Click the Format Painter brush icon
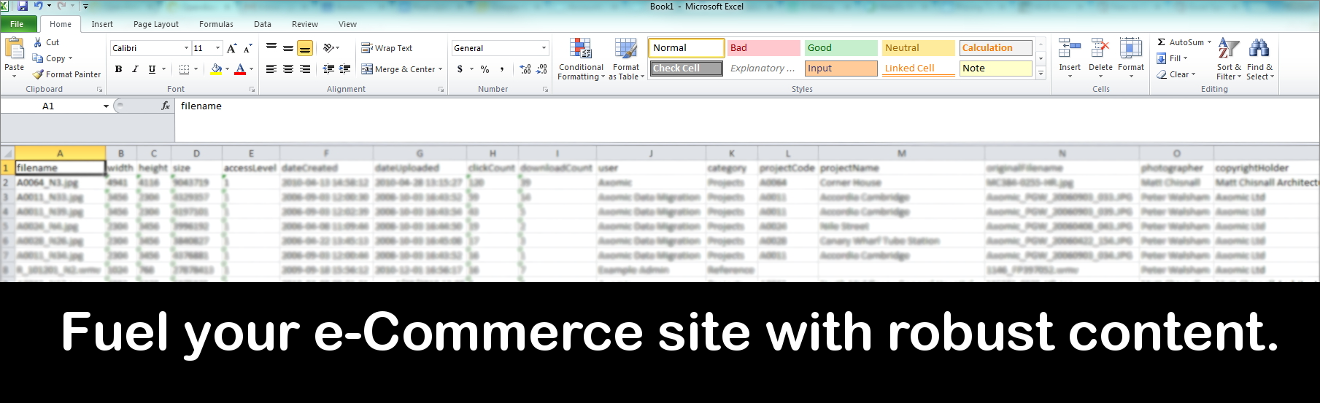1320x403 pixels. [x=39, y=74]
